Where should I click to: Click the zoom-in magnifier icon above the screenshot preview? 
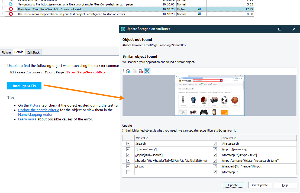click(128, 71)
